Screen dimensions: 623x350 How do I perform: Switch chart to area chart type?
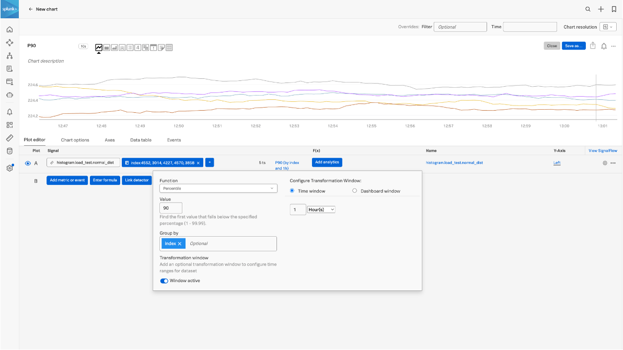coord(107,47)
